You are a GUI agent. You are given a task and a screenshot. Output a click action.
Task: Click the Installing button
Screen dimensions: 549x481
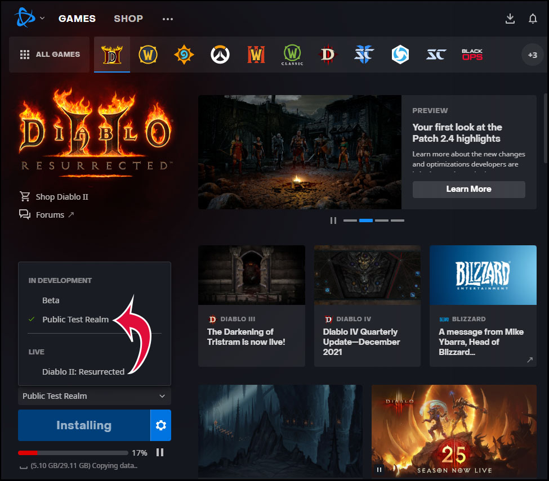(x=84, y=425)
